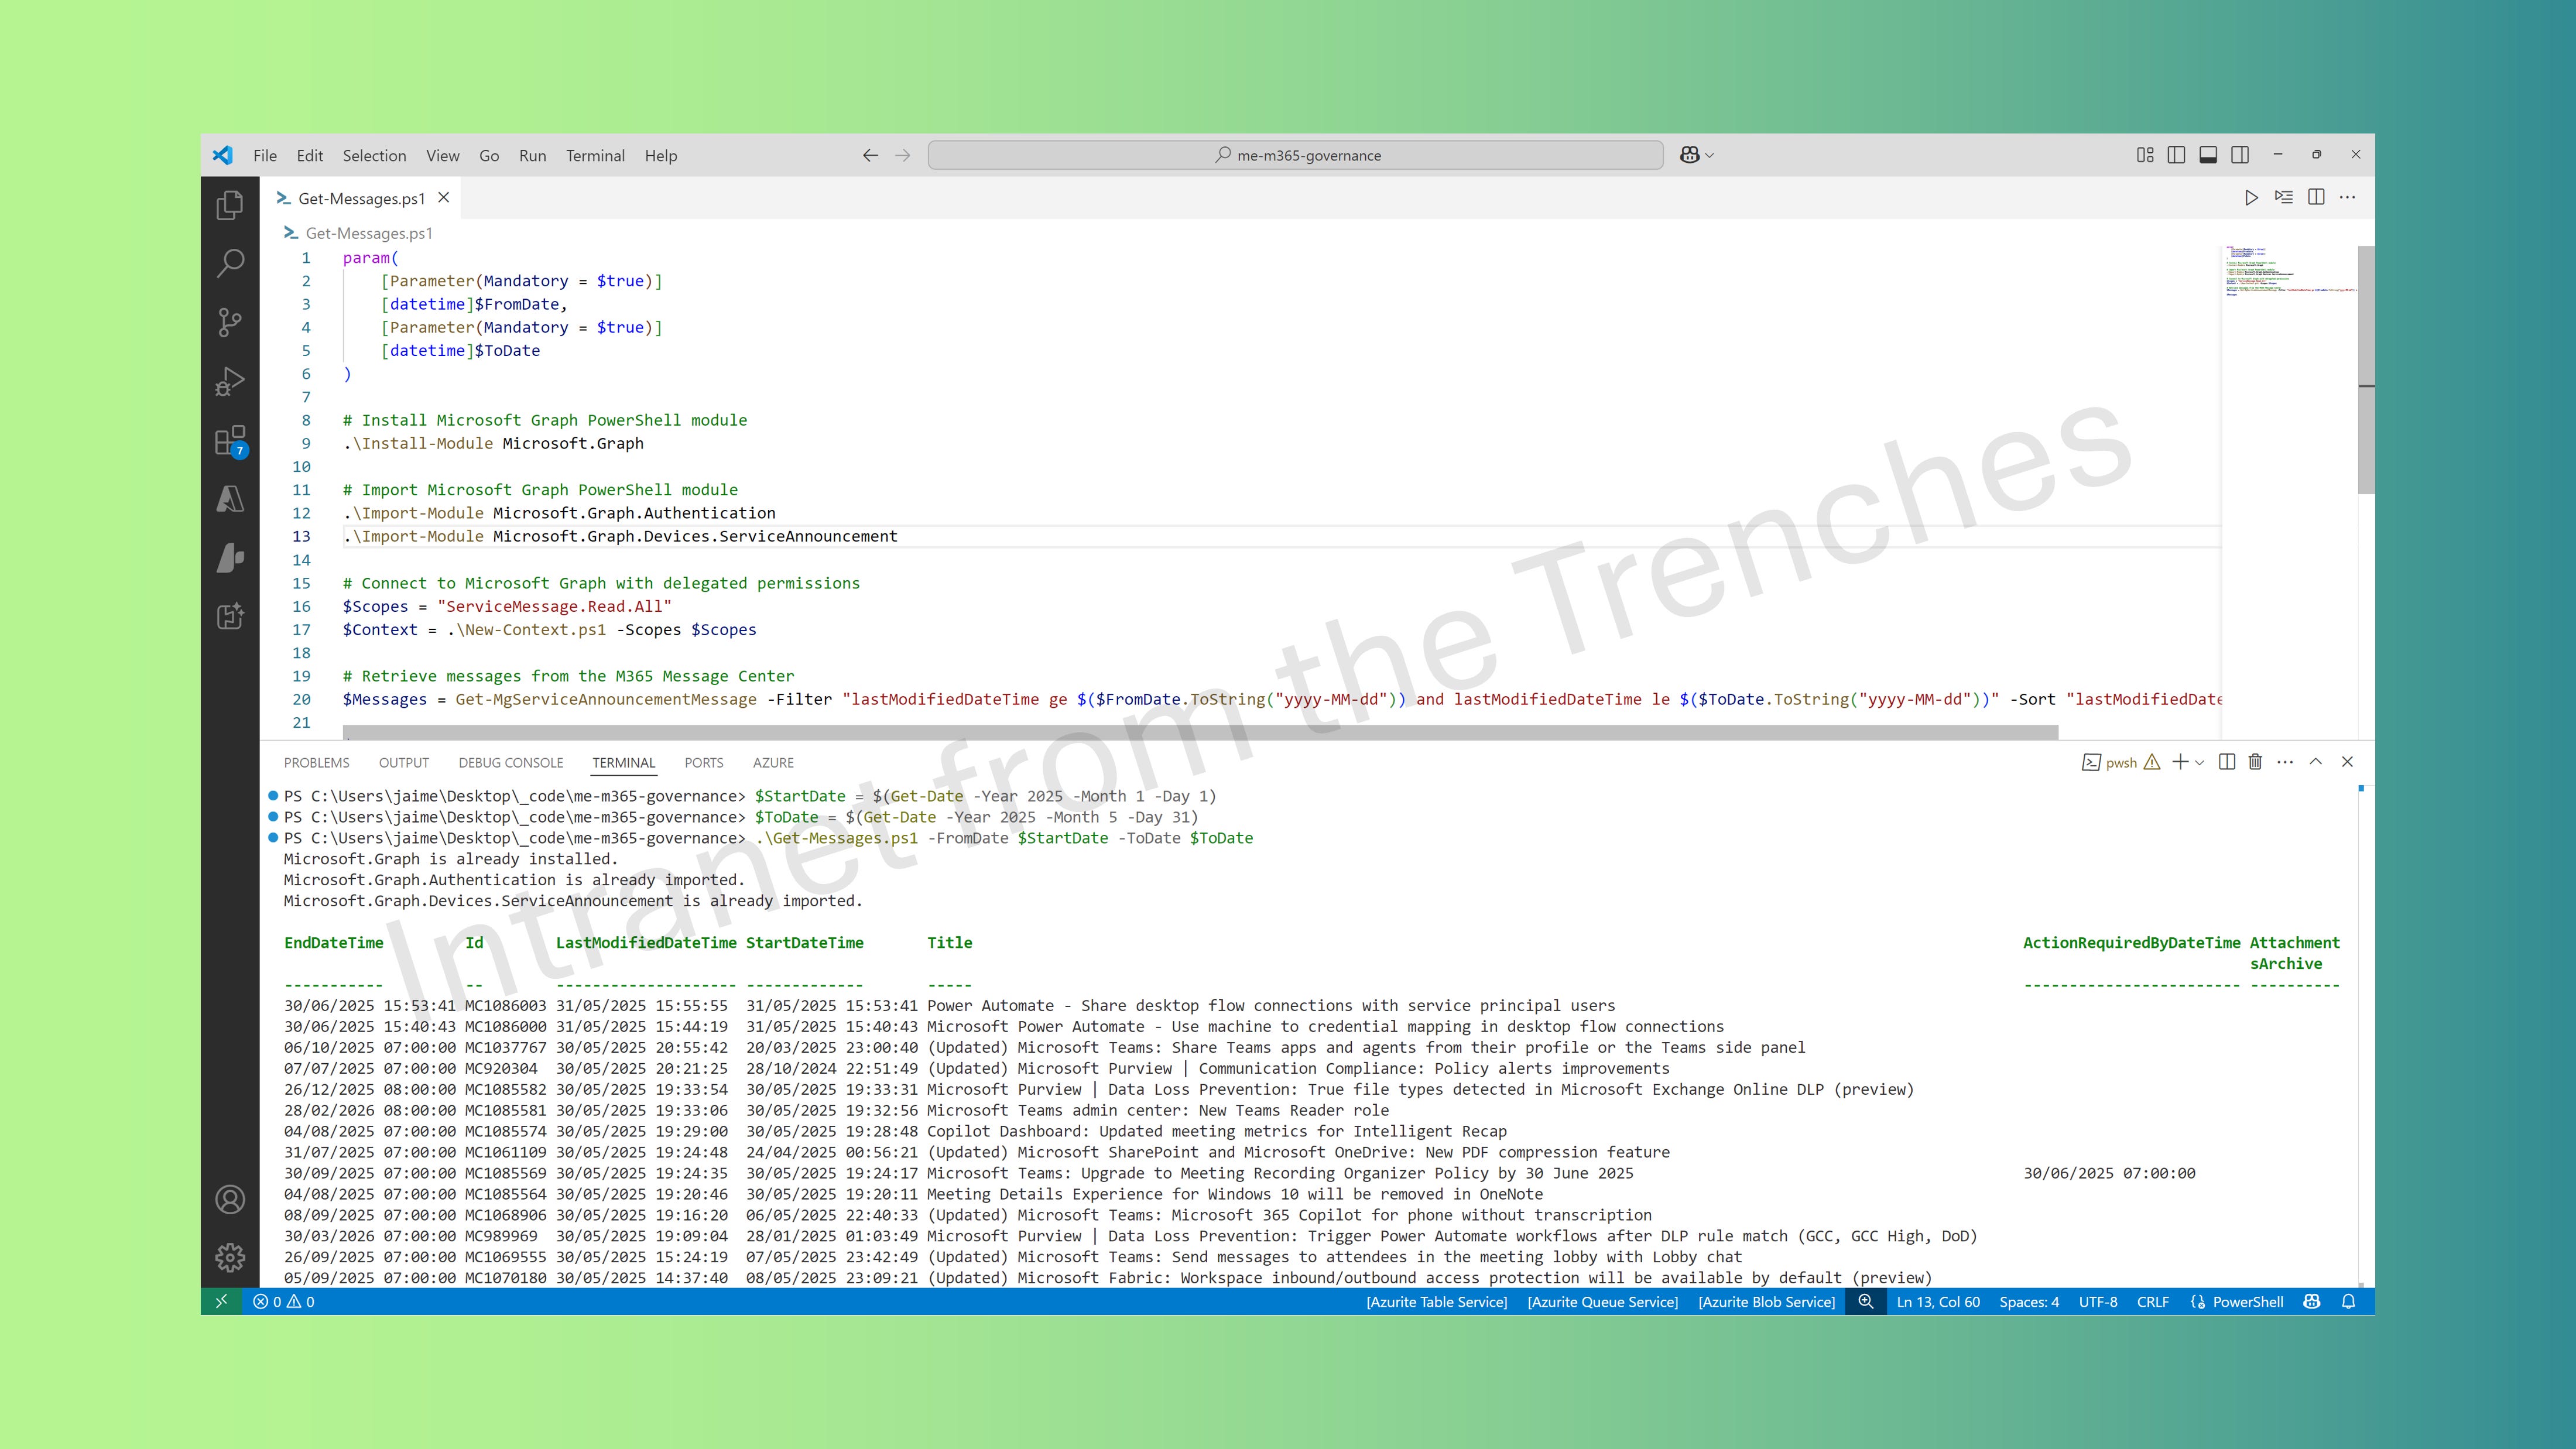
Task: Open terminal panel ellipsis actions
Action: [x=2285, y=762]
